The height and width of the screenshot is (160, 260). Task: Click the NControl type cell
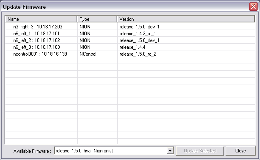pos(88,54)
